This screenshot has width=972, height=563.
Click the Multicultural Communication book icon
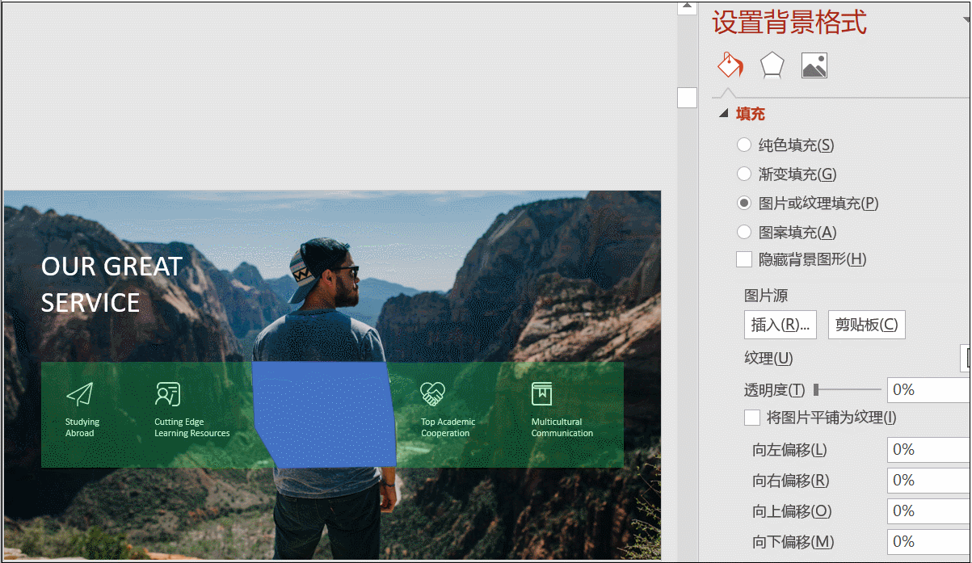pos(541,394)
